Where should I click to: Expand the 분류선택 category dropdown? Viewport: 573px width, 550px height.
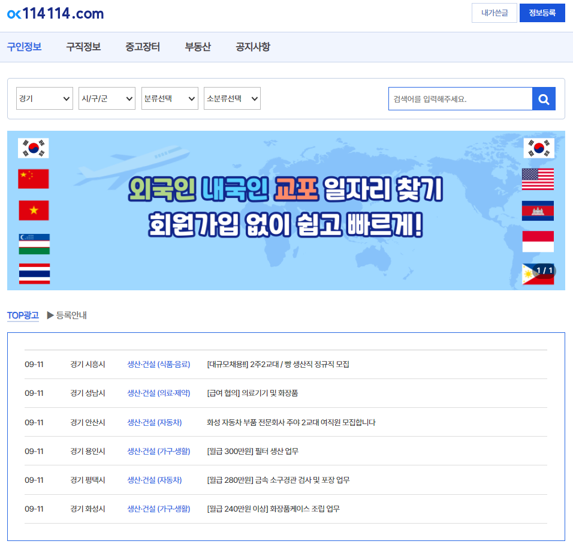(x=169, y=98)
